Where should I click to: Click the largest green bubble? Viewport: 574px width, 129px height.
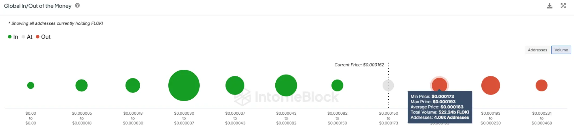pos(184,85)
